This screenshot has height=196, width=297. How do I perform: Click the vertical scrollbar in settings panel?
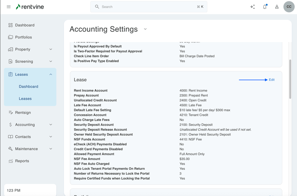290,80
